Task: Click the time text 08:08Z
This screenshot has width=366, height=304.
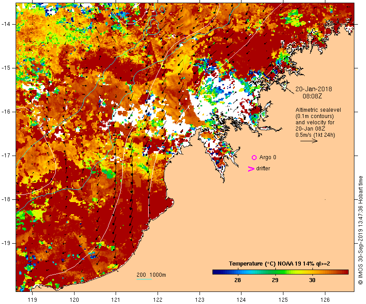Action: pos(312,96)
